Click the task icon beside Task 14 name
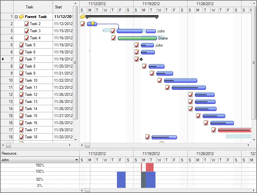 pos(22,109)
